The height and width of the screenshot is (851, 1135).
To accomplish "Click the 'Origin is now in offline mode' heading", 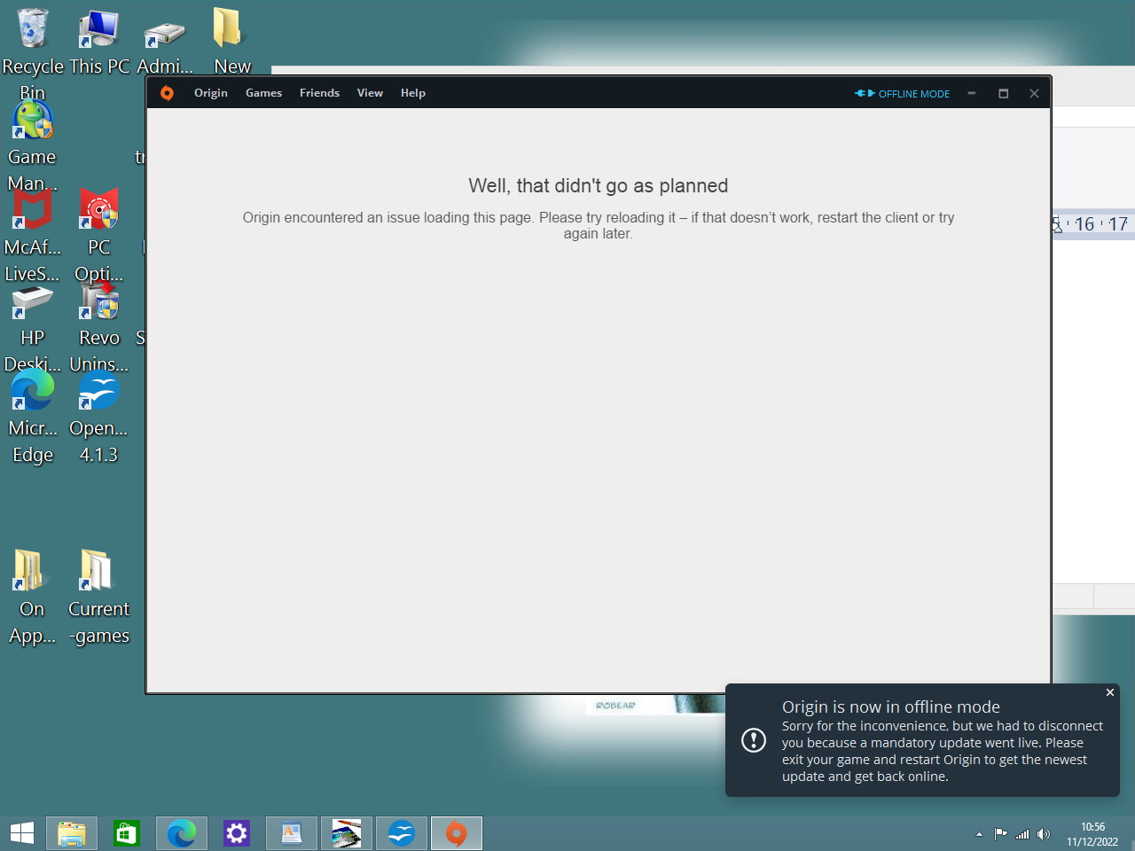I will pyautogui.click(x=891, y=707).
